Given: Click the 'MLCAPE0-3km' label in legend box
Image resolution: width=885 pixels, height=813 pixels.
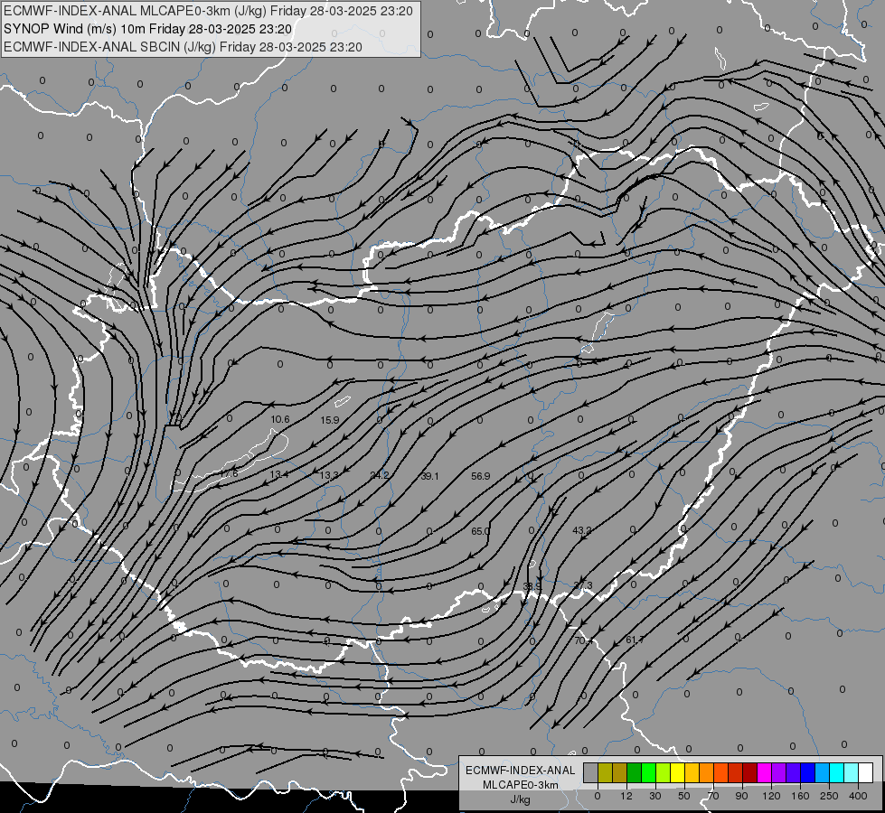Looking at the screenshot, I should point(521,785).
